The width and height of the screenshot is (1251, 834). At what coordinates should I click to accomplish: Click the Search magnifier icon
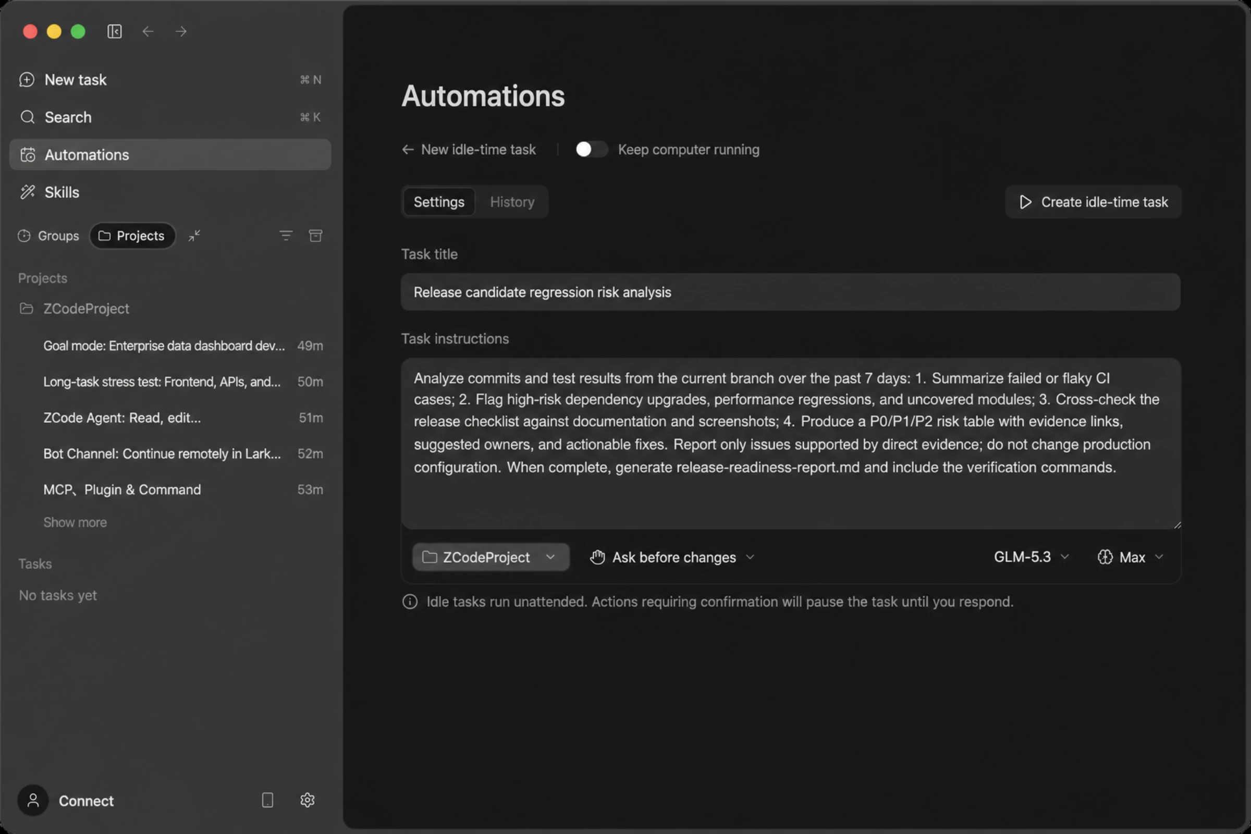[27, 117]
